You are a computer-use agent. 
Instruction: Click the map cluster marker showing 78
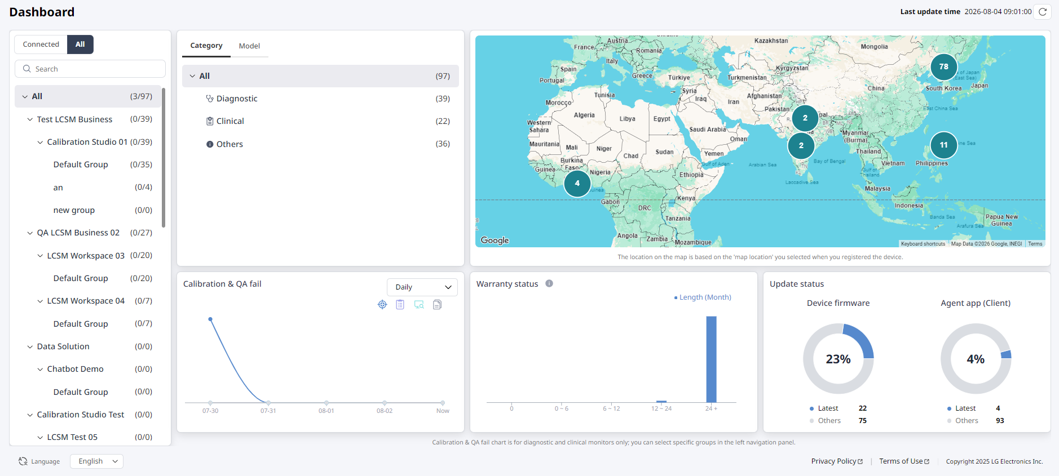[x=943, y=66]
